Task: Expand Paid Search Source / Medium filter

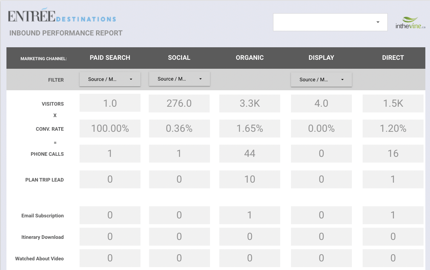Action: click(x=110, y=79)
